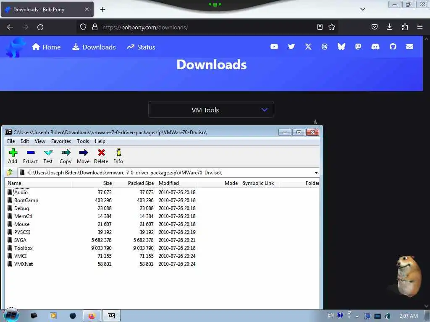
Task: Open the GitHub icon link
Action: pyautogui.click(x=393, y=47)
